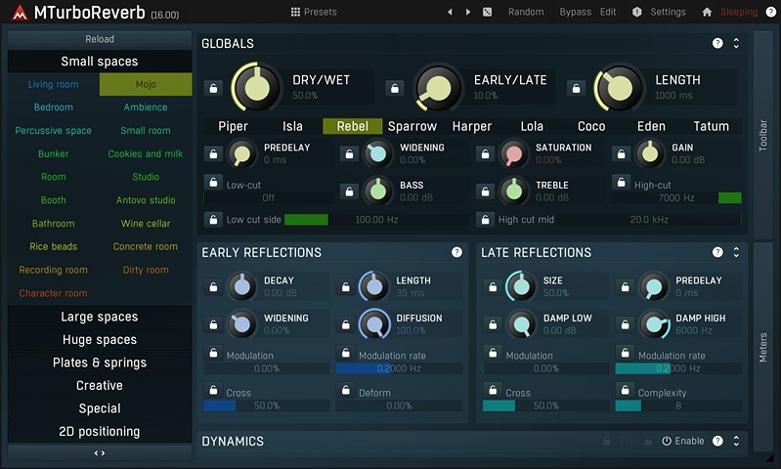This screenshot has height=469, width=781.
Task: Click the dice randomize icon
Action: [x=487, y=12]
